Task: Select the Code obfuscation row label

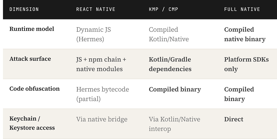Action: click(34, 89)
